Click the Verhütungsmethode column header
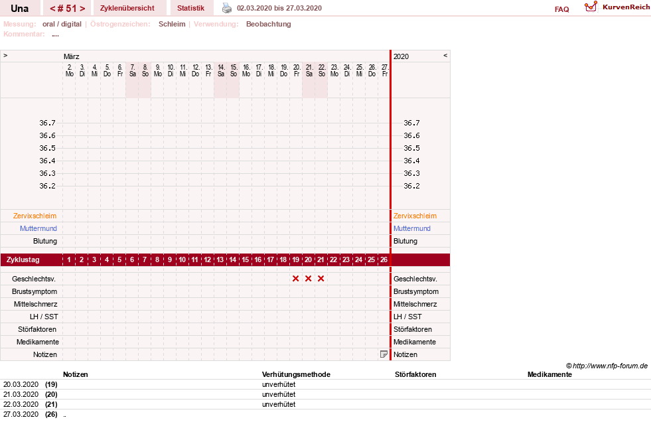The height and width of the screenshot is (440, 651). 296,374
